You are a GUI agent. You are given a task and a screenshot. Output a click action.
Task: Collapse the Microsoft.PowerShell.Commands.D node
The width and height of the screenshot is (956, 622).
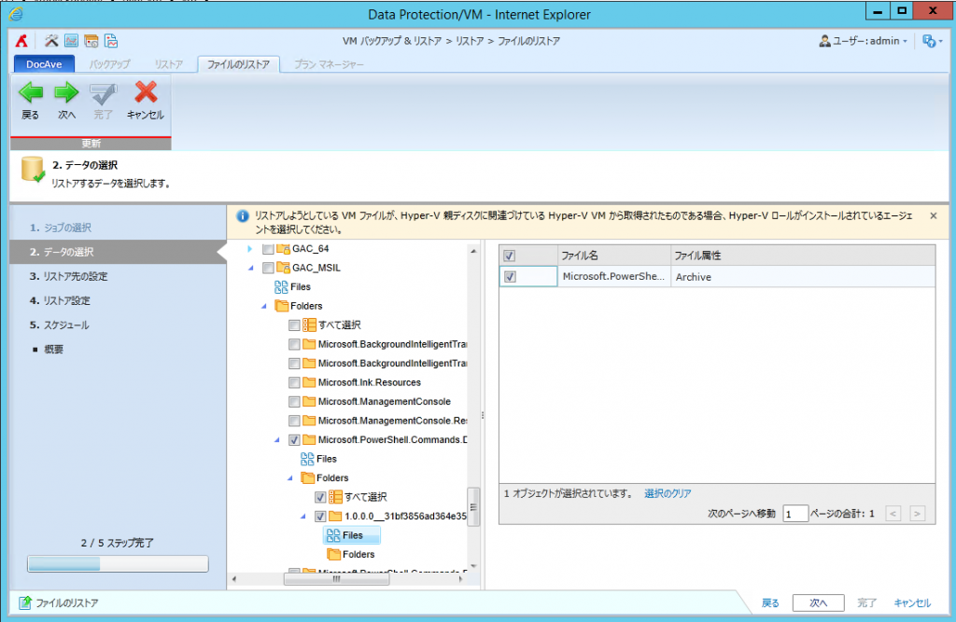(277, 440)
